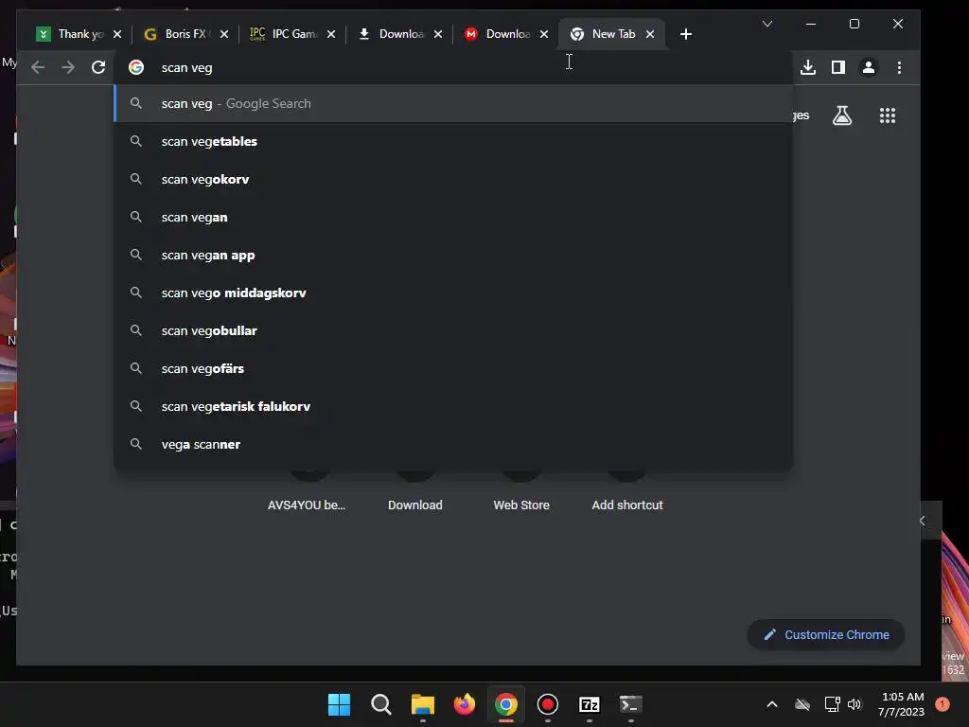
Task: Open the Google apps grid
Action: (888, 115)
